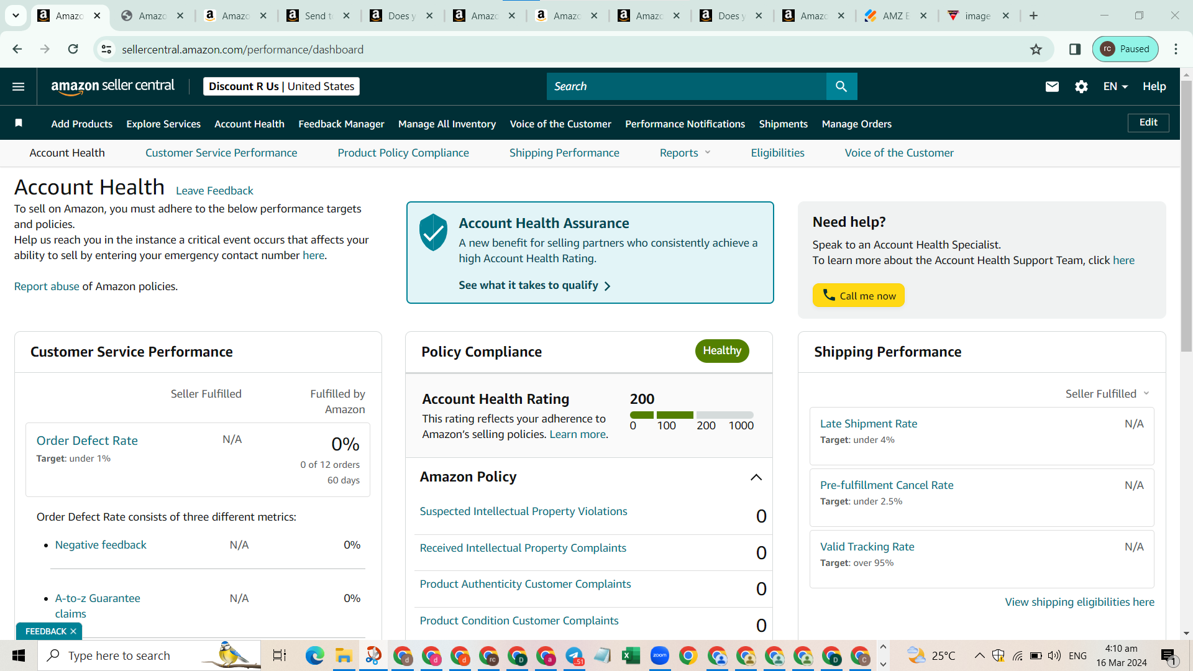Click the Windows taskbar search box
The height and width of the screenshot is (671, 1193).
point(150,655)
